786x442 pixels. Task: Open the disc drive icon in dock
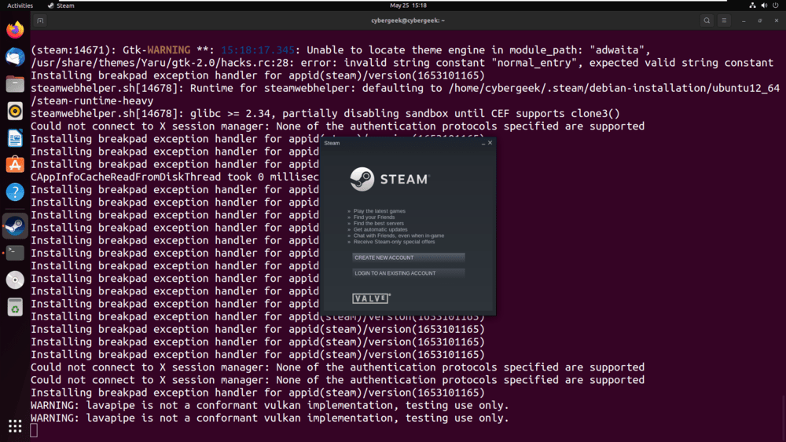[15, 279]
